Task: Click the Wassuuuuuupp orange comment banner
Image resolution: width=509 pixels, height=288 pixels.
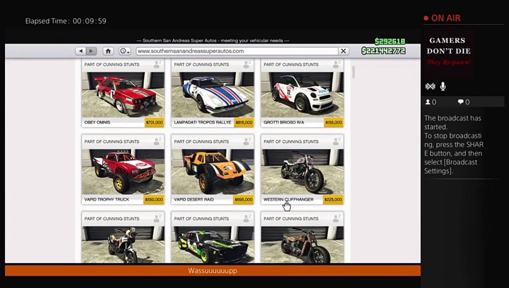Action: [212, 271]
